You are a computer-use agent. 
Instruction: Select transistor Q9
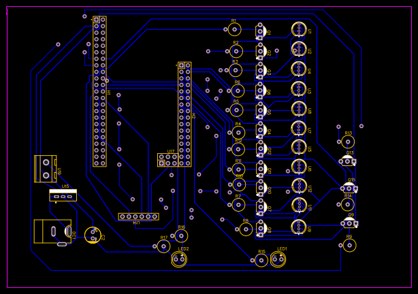pyautogui.click(x=349, y=223)
